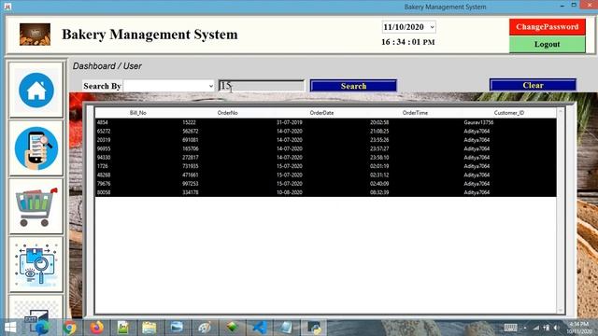Sort by Bill_No column header

point(138,113)
